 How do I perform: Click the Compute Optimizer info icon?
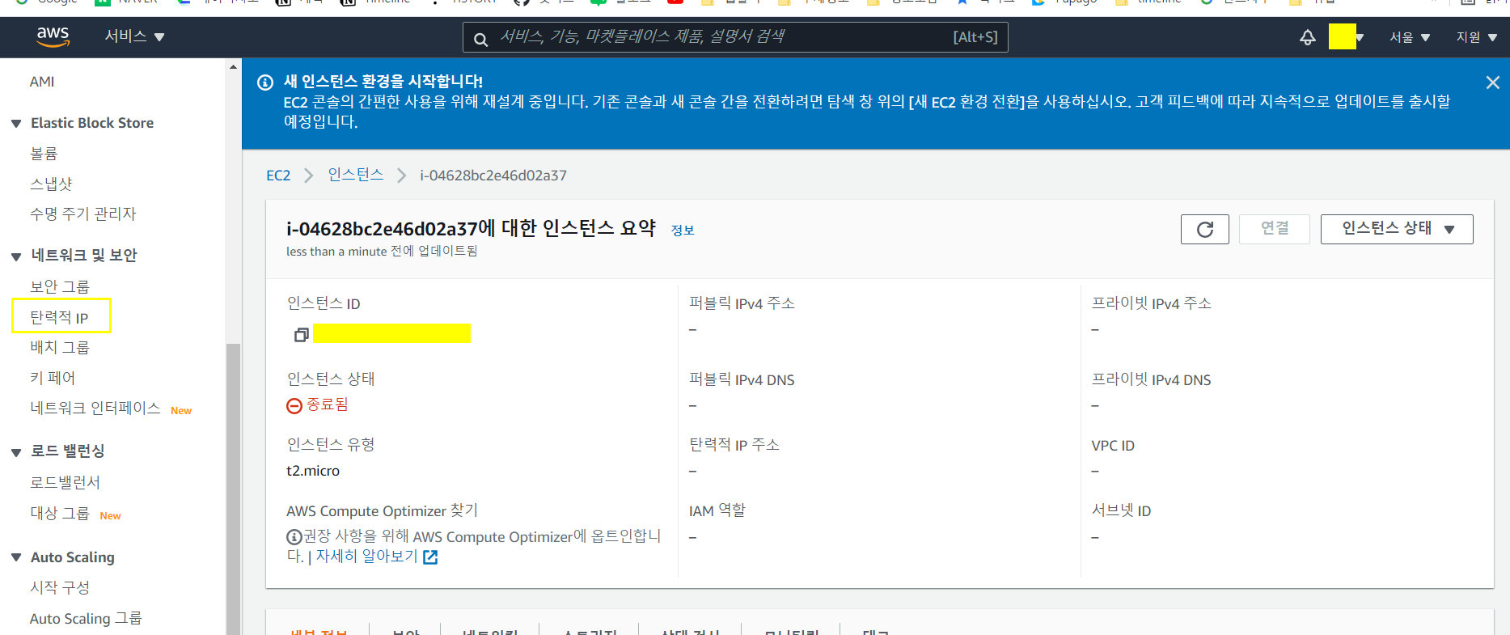point(294,536)
